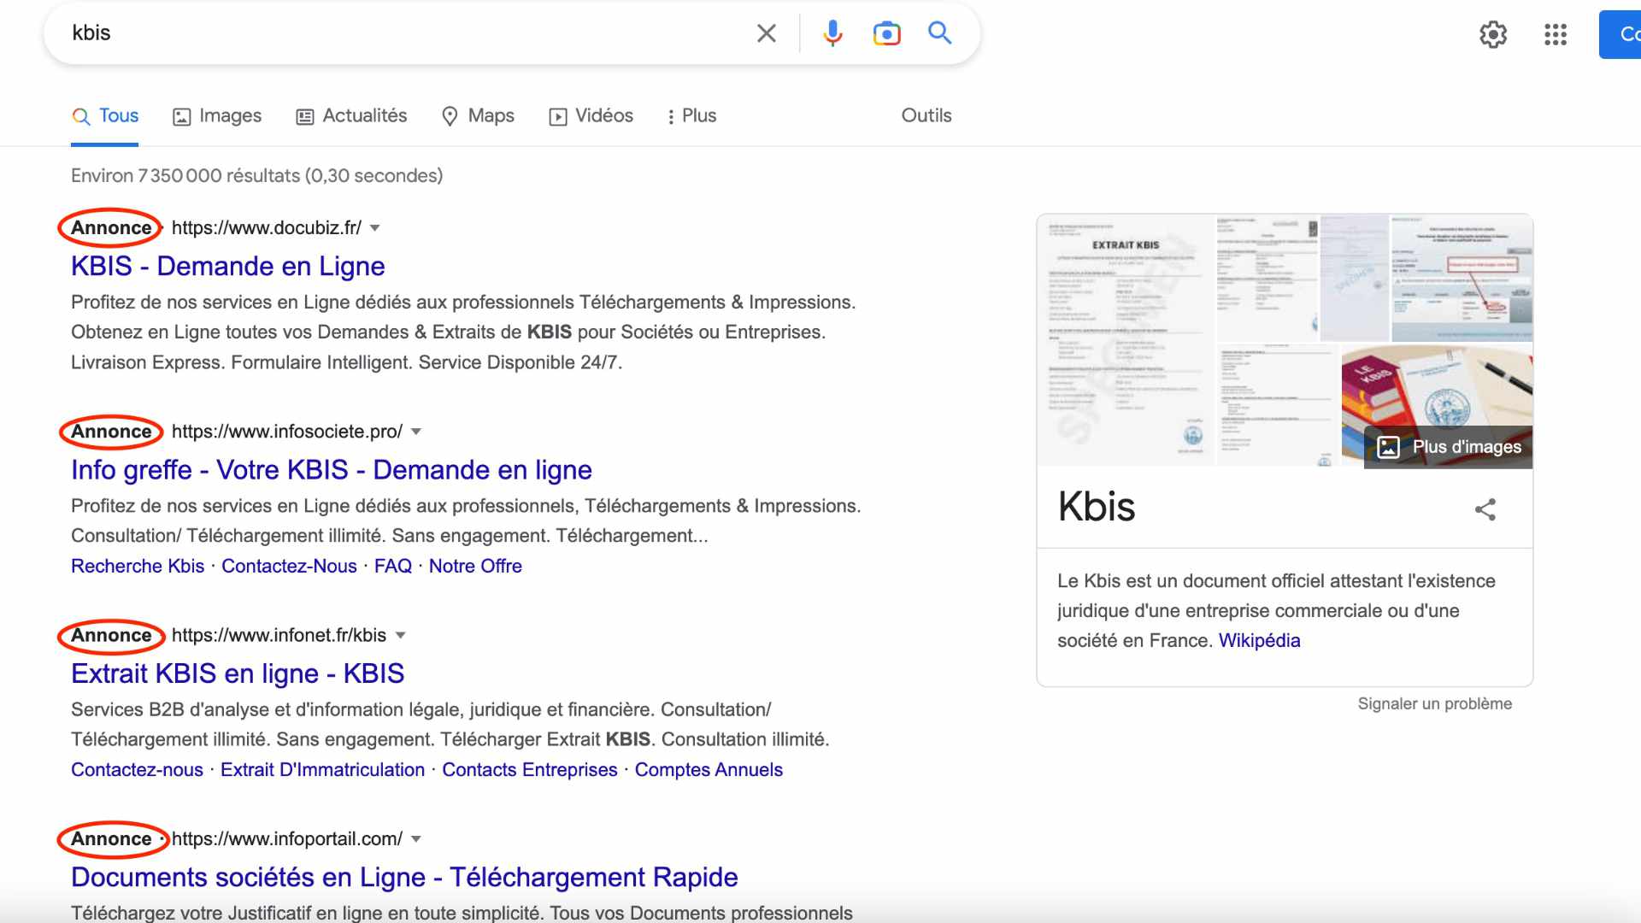Open the Outils options

click(926, 116)
